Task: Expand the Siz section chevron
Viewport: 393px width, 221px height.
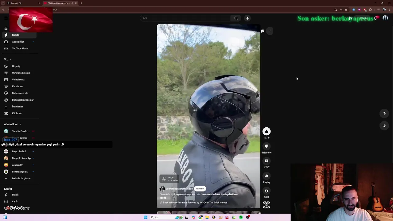Action: tap(10, 59)
